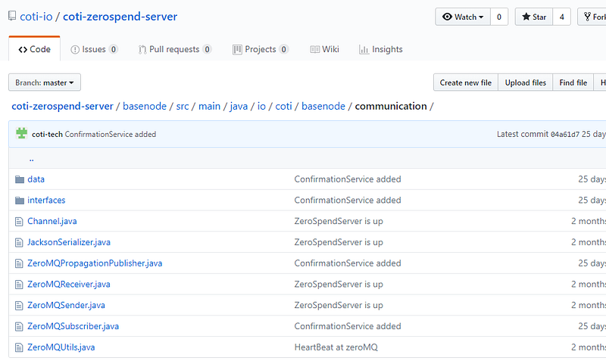This screenshot has height=361, width=606.
Task: Click the coti-tech avatar icon
Action: [x=22, y=134]
